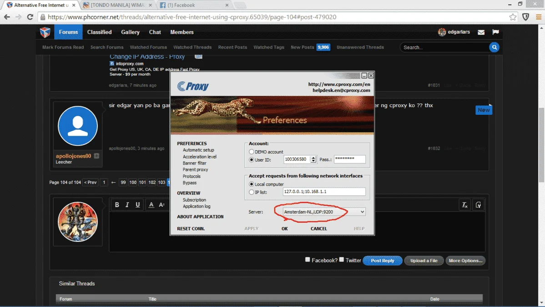Click CANCEL in Preferences dialog
The image size is (545, 307).
pyautogui.click(x=319, y=229)
